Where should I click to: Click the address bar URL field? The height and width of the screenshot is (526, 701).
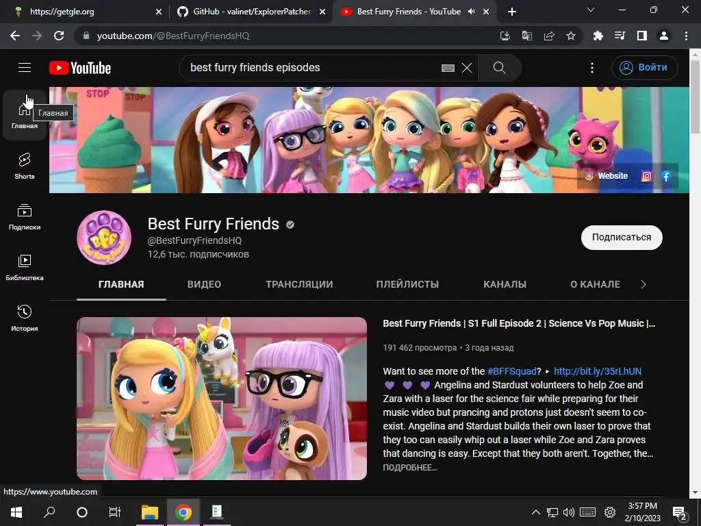tap(286, 36)
